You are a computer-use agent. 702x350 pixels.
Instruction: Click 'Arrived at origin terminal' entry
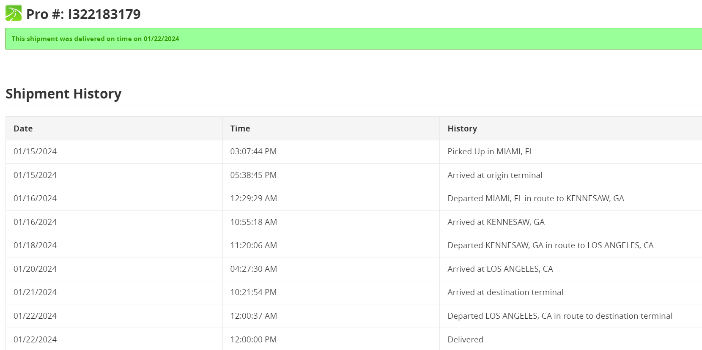495,175
